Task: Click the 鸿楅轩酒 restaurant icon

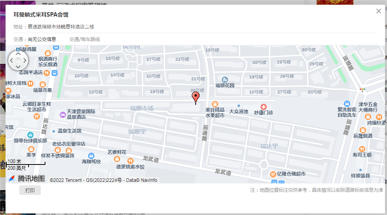Action: [379, 117]
